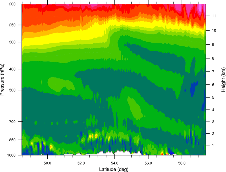Screen dimensions: 226x172
Task: Click the 11 km height label
Action: click(x=214, y=16)
